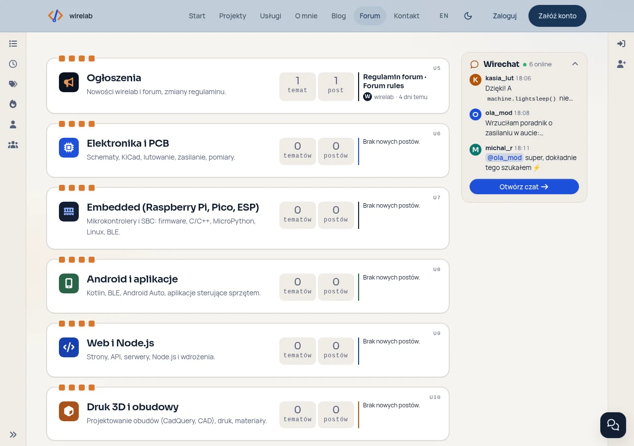Open the single user icon in left sidebar
Screen dimensions: 634x446
click(13, 124)
